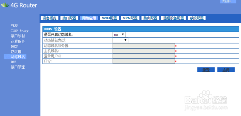
Task: Go to 端口限速 in the sidebar
Action: pyautogui.click(x=18, y=67)
